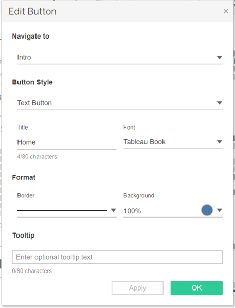This screenshot has height=308, width=235.
Task: Expand the Border dropdown arrow
Action: pos(113,210)
